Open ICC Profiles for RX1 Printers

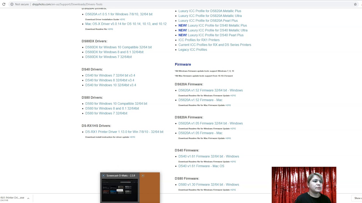[199, 40]
